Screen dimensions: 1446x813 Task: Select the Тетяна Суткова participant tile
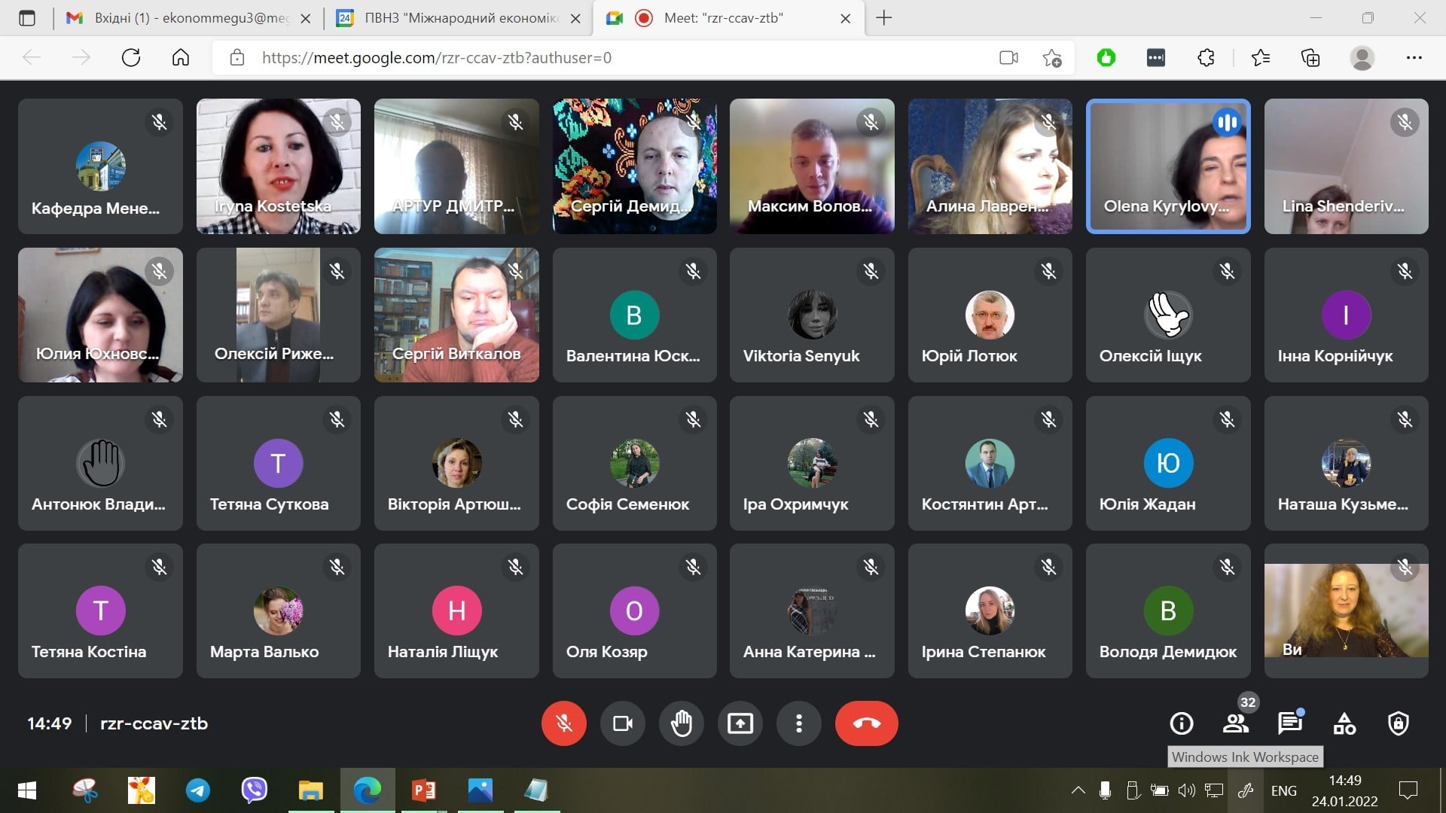279,463
